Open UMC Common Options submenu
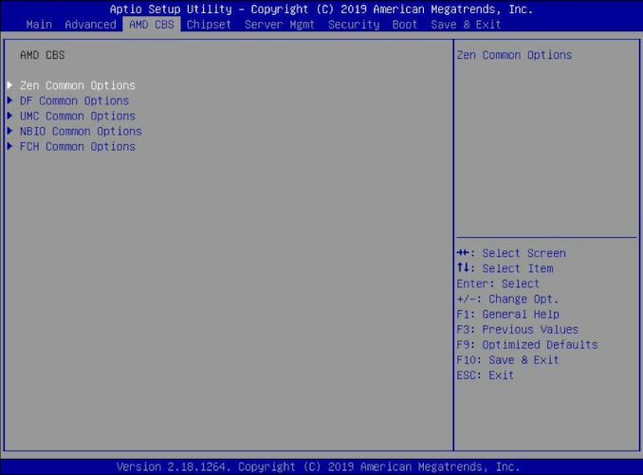 pos(78,116)
